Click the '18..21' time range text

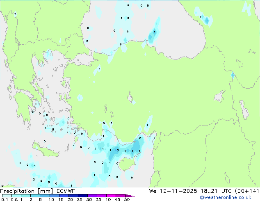tap(209, 191)
